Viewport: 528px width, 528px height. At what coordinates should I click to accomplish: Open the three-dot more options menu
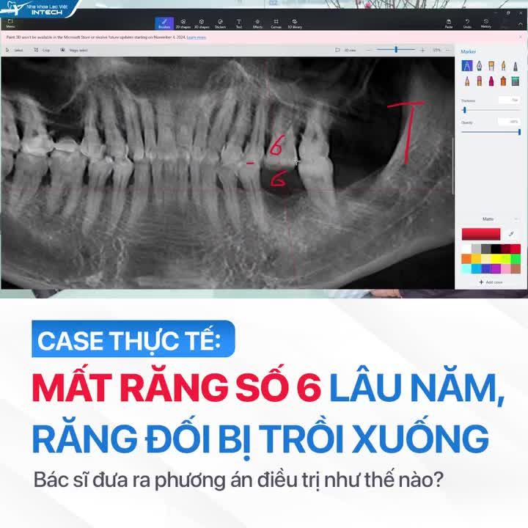[x=448, y=50]
